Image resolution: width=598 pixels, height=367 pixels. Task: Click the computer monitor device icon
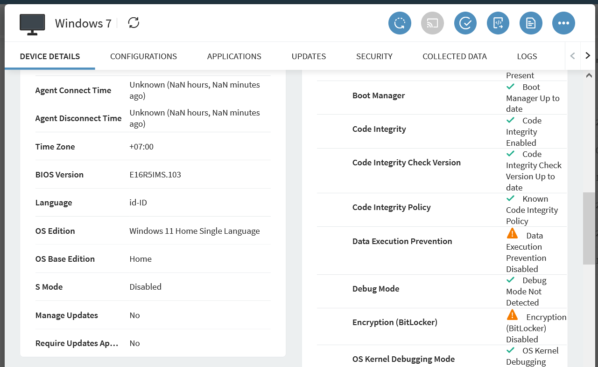click(x=32, y=24)
